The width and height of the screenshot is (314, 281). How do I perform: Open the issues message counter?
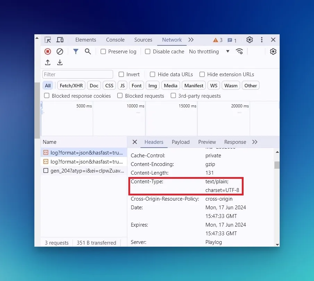point(232,41)
